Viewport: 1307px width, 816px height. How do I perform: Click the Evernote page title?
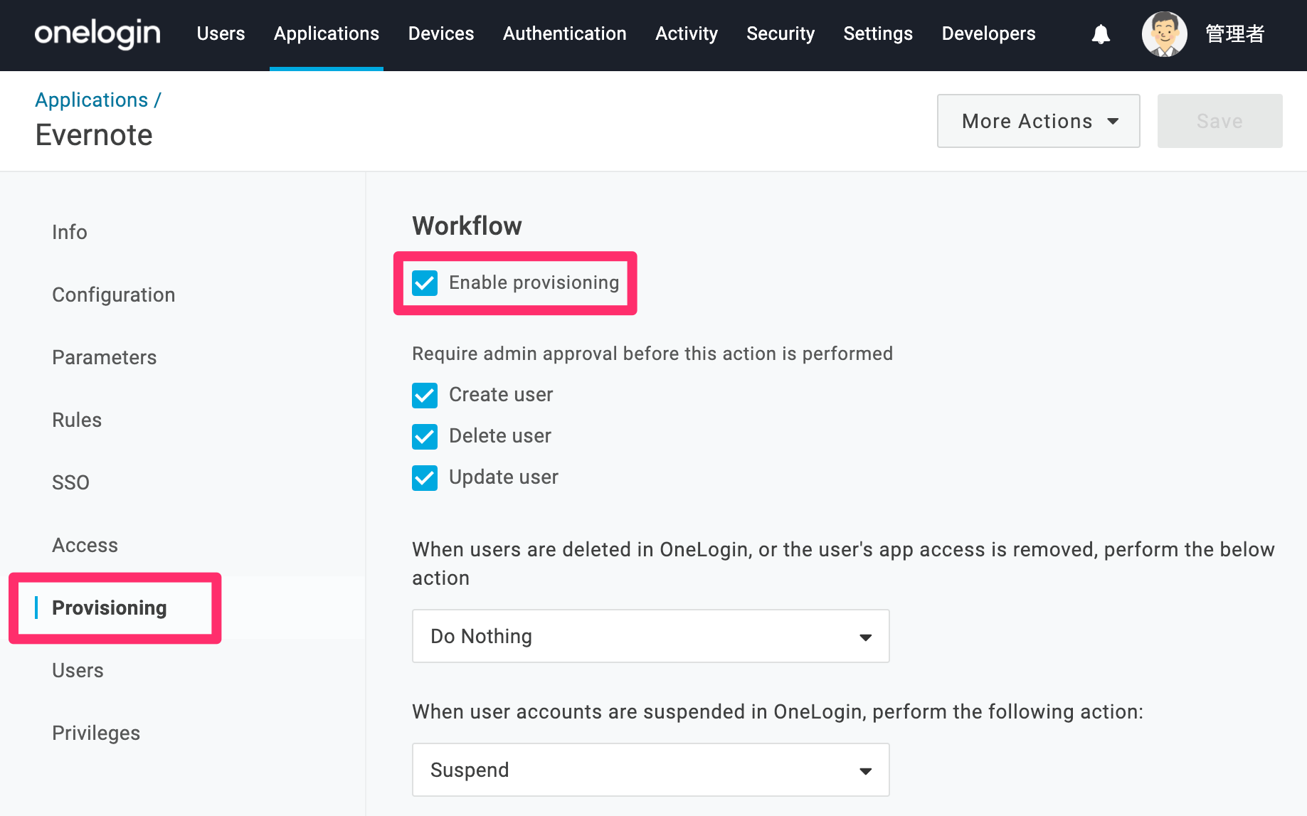(94, 134)
